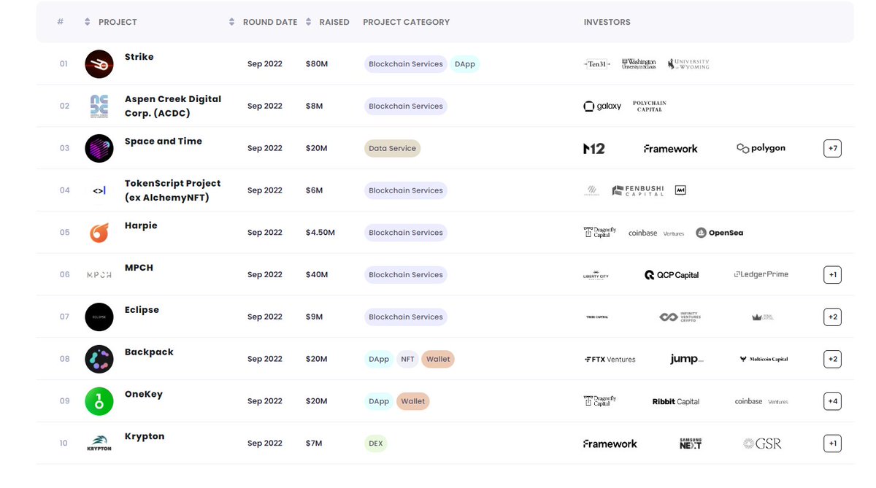Click the Washington University investor logo

(x=639, y=64)
